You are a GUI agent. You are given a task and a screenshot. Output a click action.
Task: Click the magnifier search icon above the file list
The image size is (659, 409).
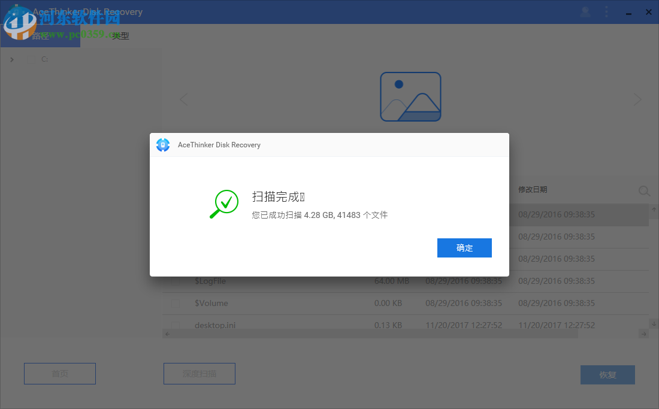pyautogui.click(x=644, y=190)
